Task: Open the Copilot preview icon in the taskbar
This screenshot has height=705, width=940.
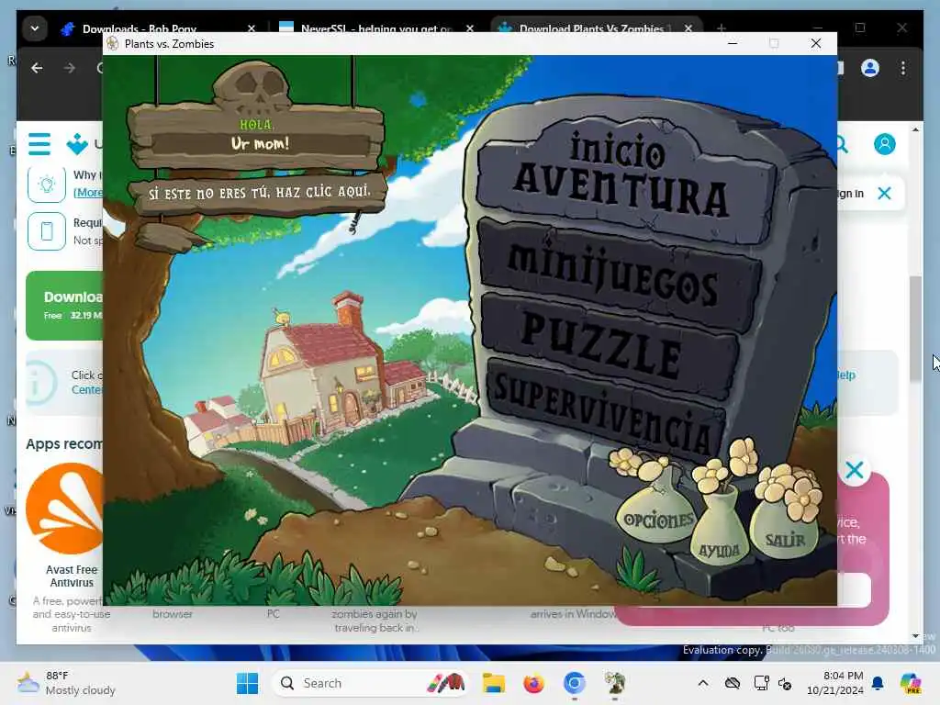Action: [911, 683]
